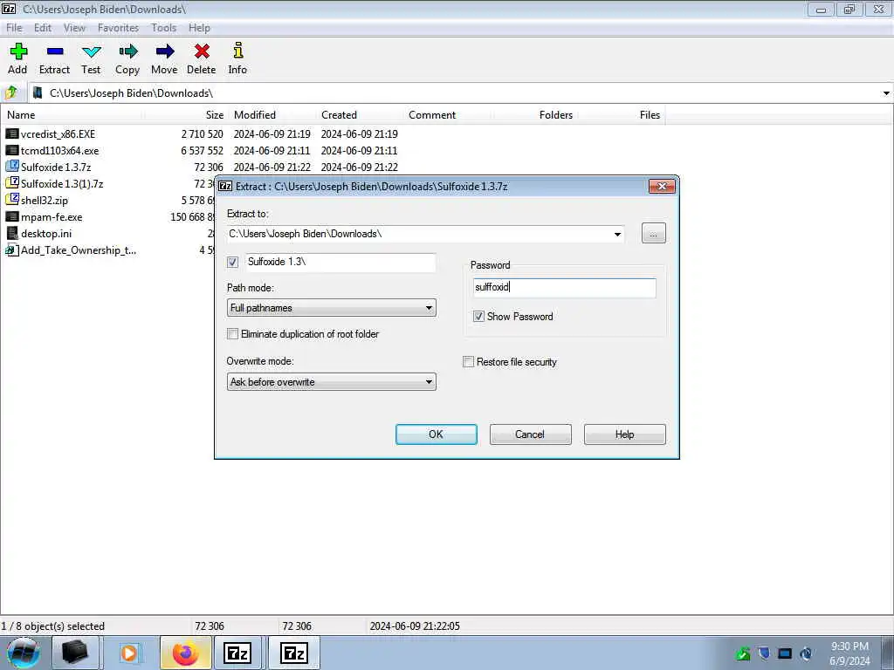Open the File menu

tap(14, 28)
